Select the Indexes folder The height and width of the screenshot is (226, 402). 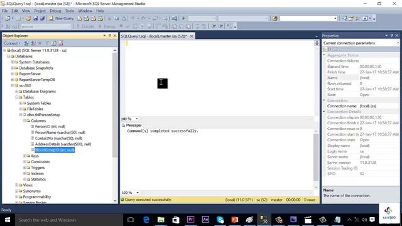tap(38, 174)
